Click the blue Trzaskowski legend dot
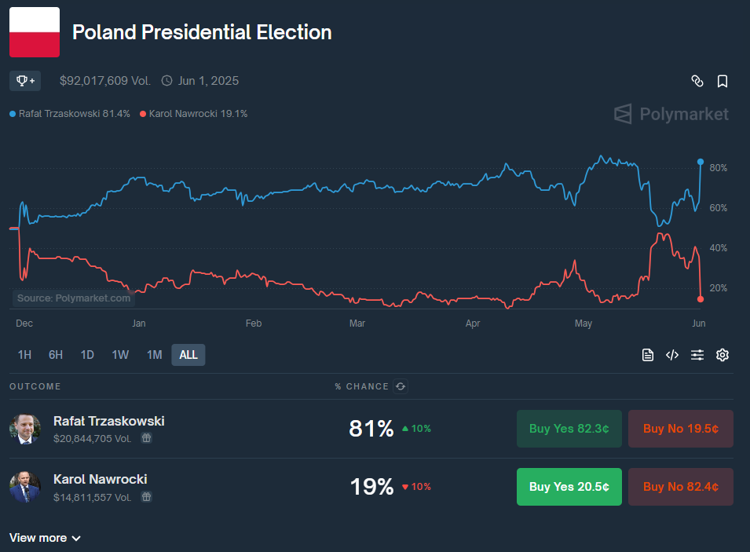750x552 pixels. pos(13,114)
